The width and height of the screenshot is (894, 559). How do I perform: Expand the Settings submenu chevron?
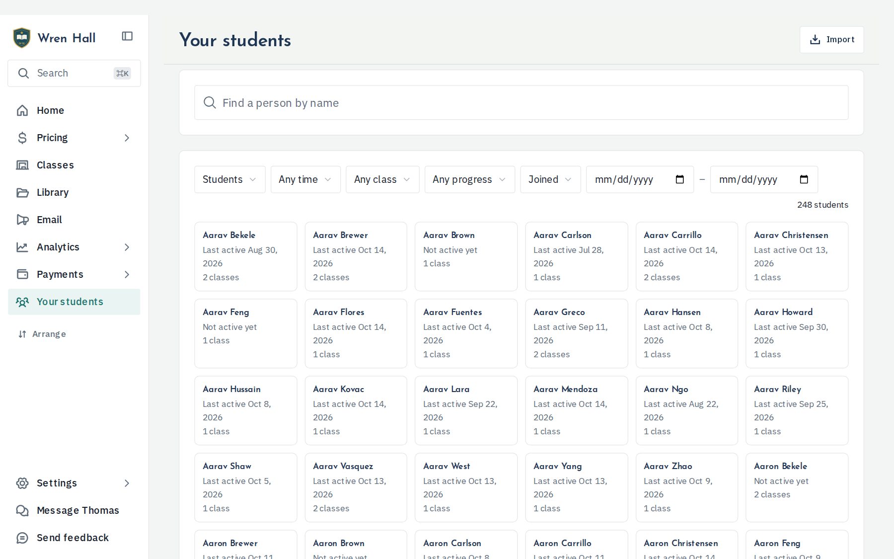coord(127,483)
